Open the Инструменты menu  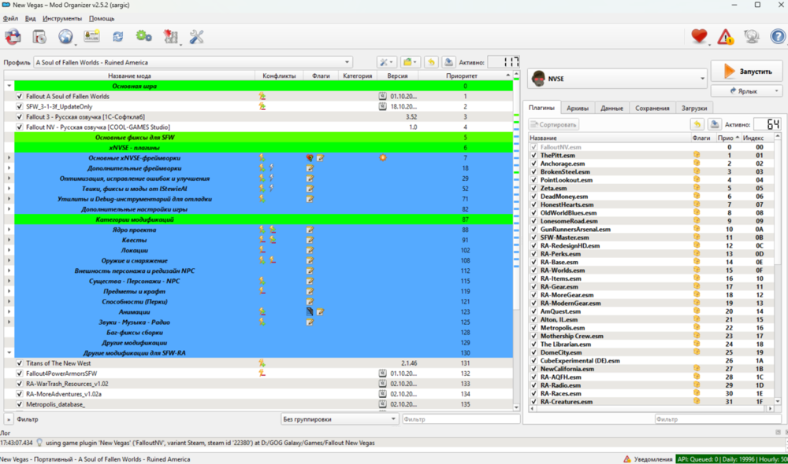pos(61,19)
